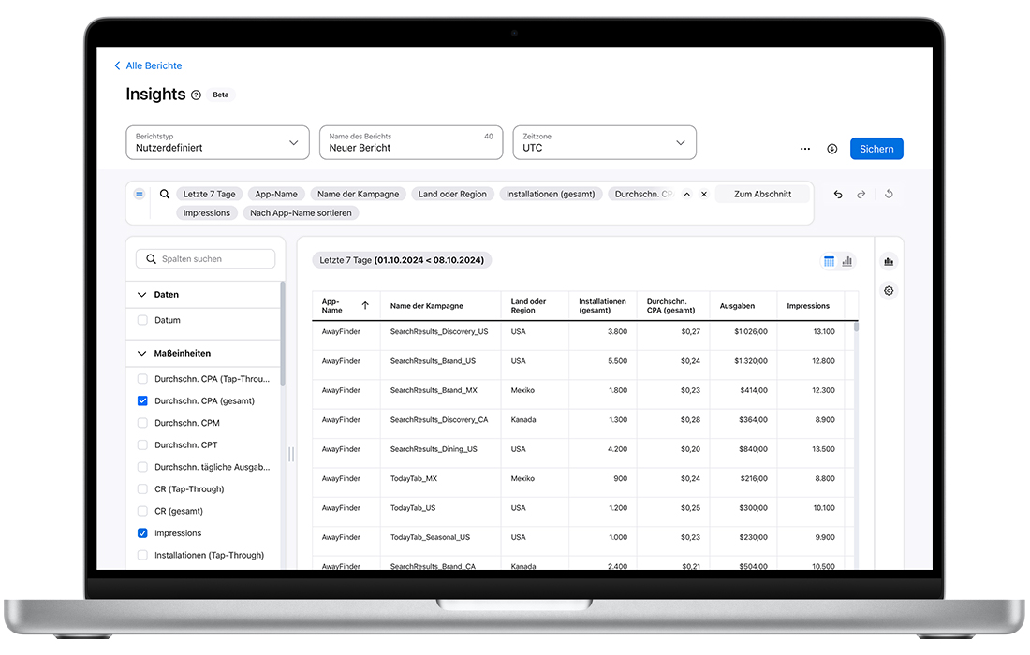This screenshot has width=1030, height=655.
Task: Open the Zeitzone UTC dropdown
Action: point(604,142)
